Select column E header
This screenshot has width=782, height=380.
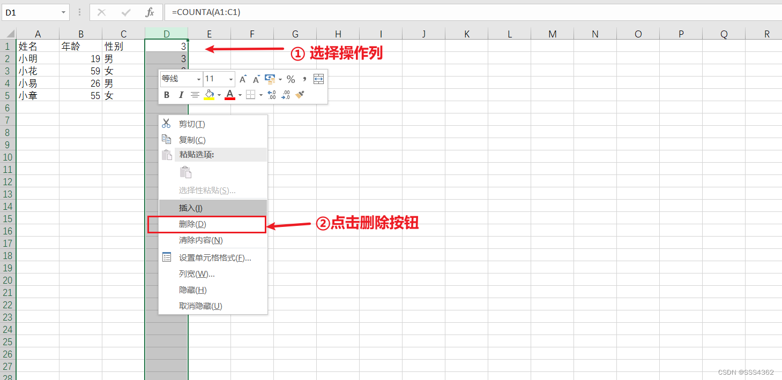pos(210,34)
